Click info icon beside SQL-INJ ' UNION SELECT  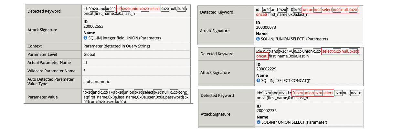258,122
